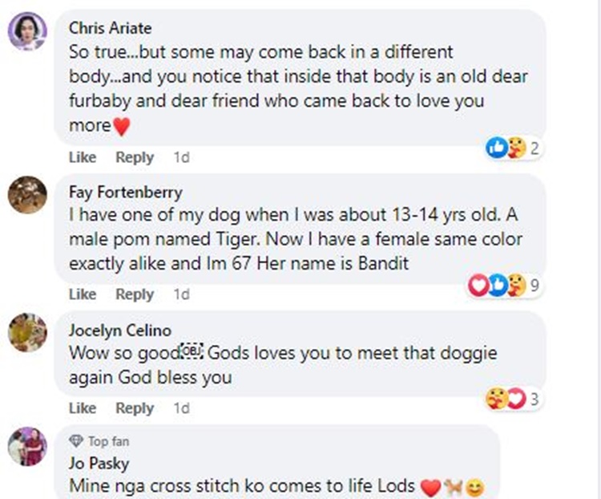Reply to Fay Fortenberry's comment

pyautogui.click(x=134, y=294)
